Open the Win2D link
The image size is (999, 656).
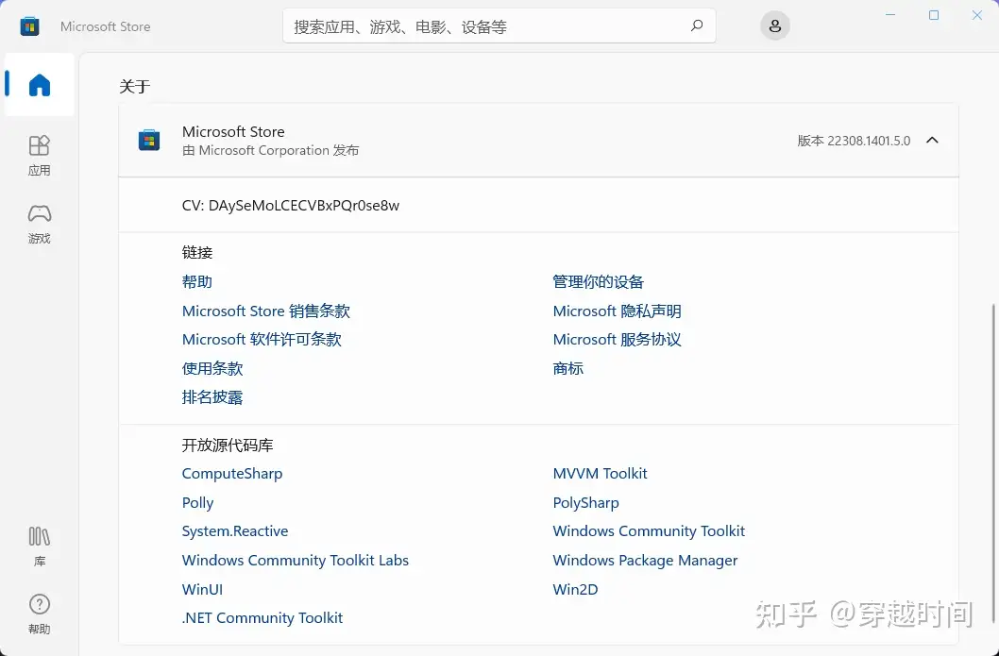click(575, 589)
